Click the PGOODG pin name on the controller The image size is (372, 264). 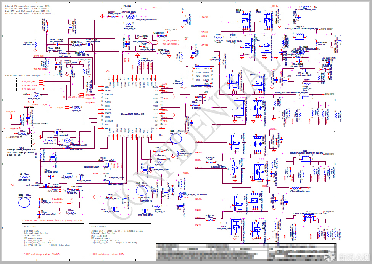pyautogui.click(x=109, y=94)
